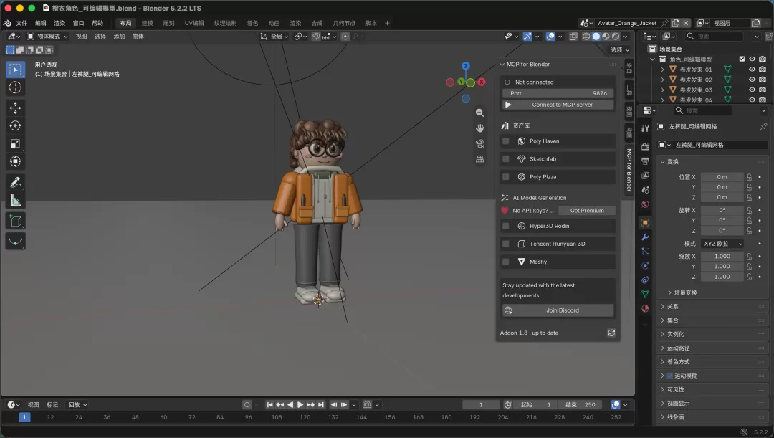Open the Particles properties tab icon
This screenshot has height=438, width=774.
[645, 252]
